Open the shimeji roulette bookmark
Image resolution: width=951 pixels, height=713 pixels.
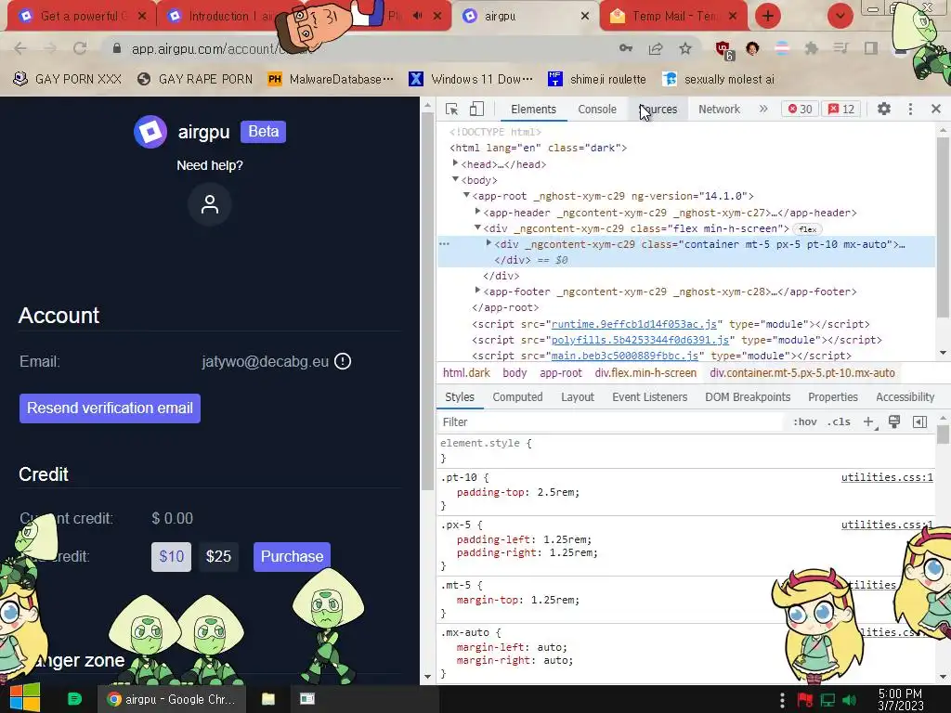pos(597,80)
